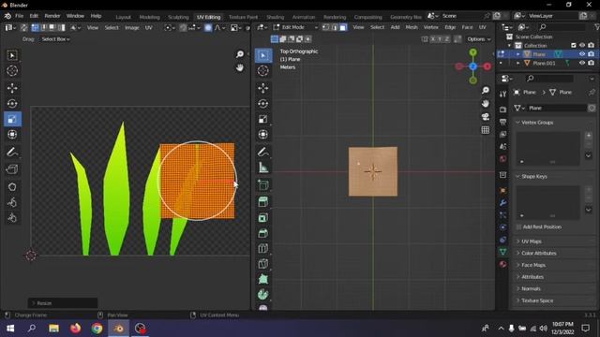Select the 3D viewport Measure tool

click(263, 168)
